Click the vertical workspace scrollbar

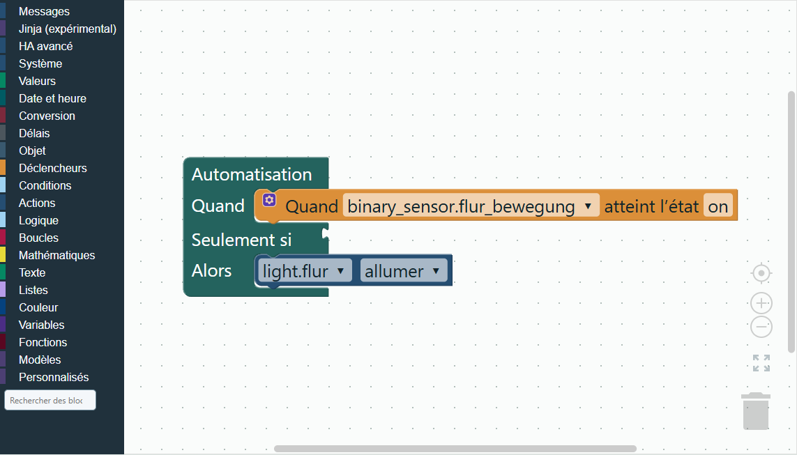point(791,222)
